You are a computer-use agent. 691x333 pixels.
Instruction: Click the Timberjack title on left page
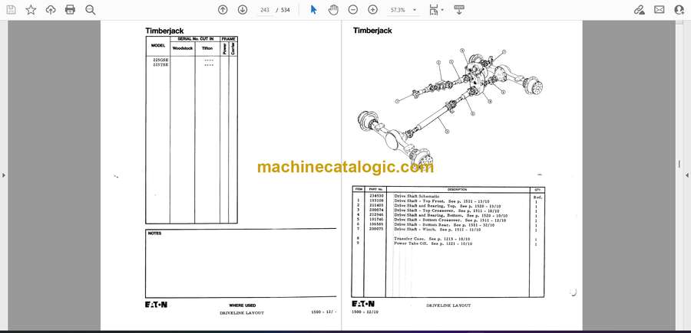coord(165,31)
